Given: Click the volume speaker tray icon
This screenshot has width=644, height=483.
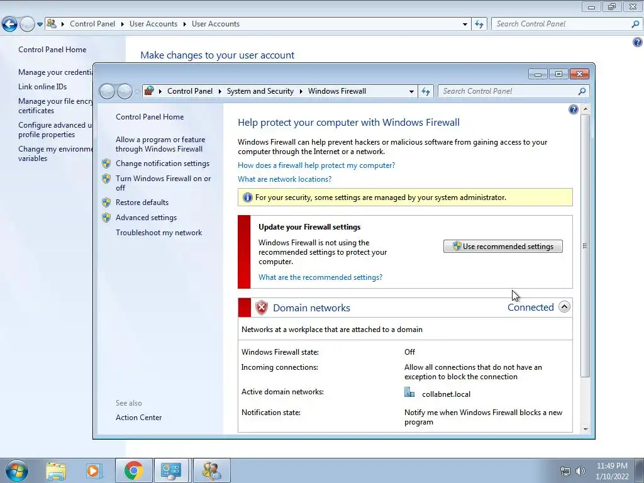Looking at the screenshot, I should [580, 471].
